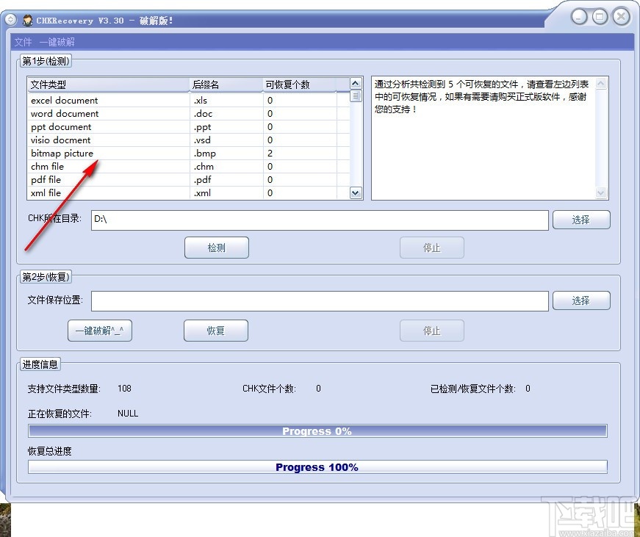Screen dimensions: 640x537
Task: Click the .doc extension cell
Action: (226, 113)
